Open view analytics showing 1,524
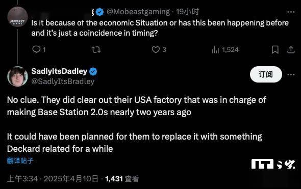This screenshot has height=189, width=301. 225,50
